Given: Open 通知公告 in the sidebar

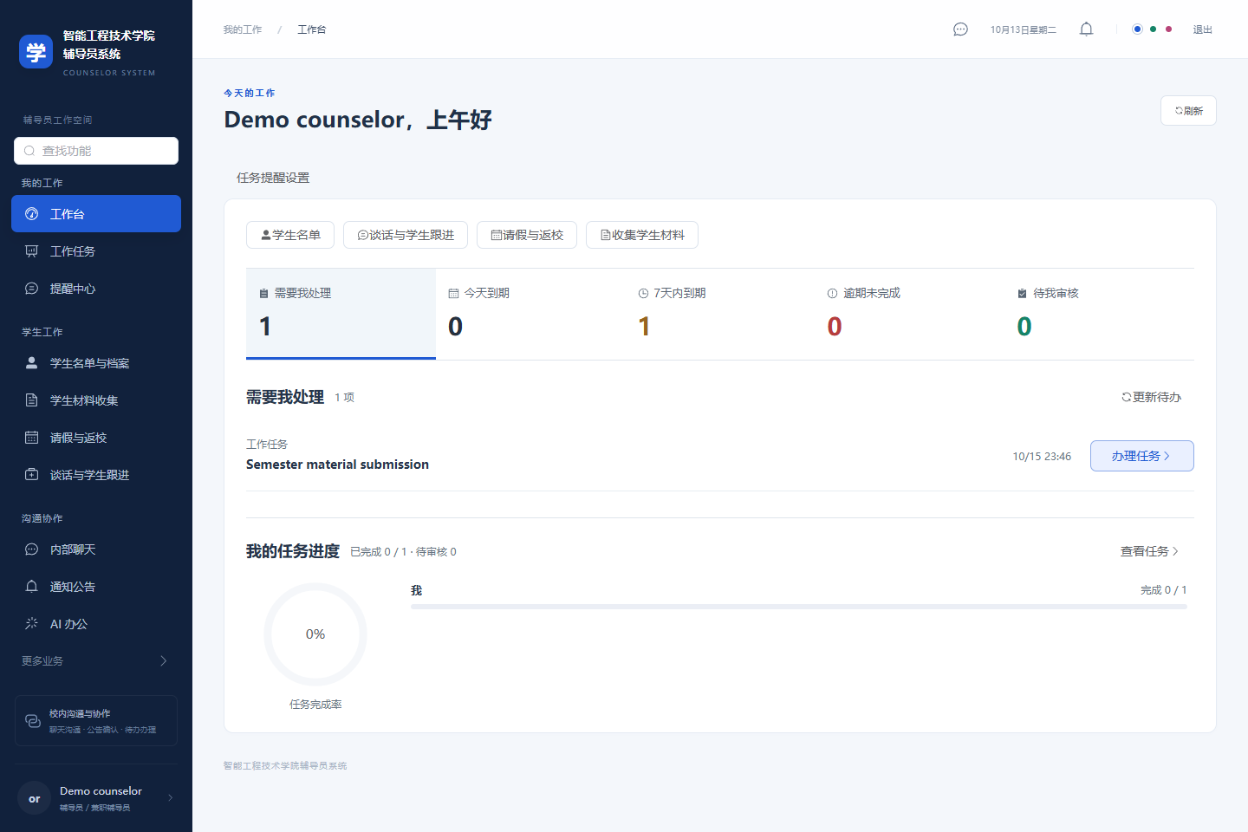Looking at the screenshot, I should pyautogui.click(x=96, y=587).
